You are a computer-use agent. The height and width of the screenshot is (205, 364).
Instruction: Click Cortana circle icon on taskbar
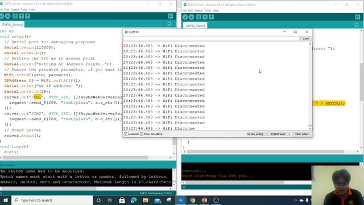(x=98, y=200)
